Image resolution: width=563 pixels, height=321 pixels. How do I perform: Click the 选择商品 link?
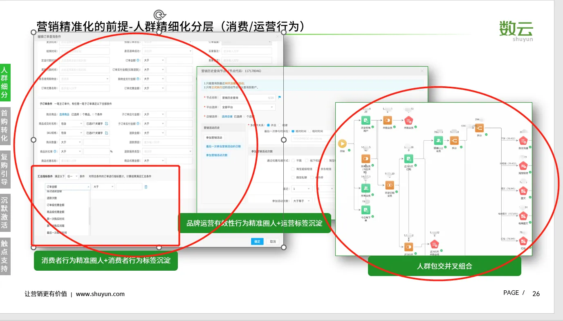pos(65,114)
